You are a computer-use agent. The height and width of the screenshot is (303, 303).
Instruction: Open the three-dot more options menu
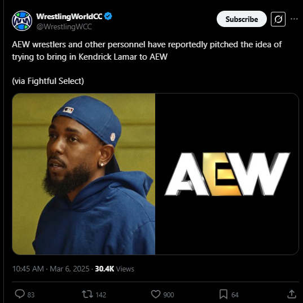click(294, 19)
